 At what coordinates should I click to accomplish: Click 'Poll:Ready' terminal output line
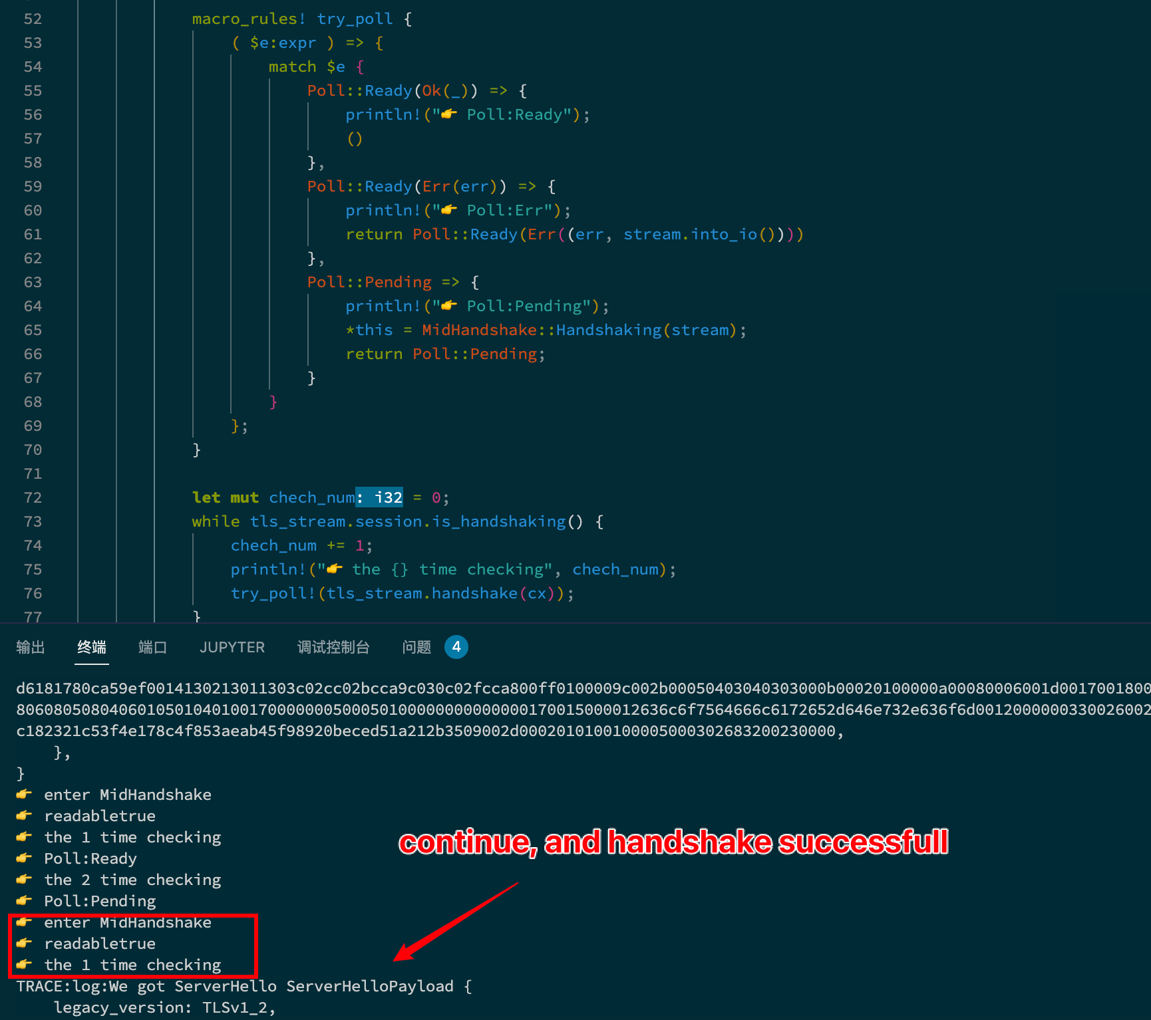point(77,858)
